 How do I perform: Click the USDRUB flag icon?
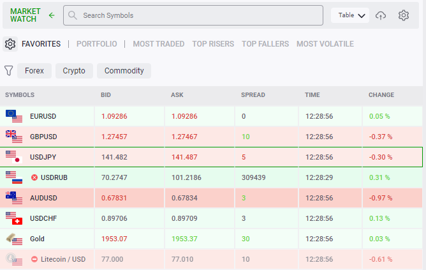point(14,177)
